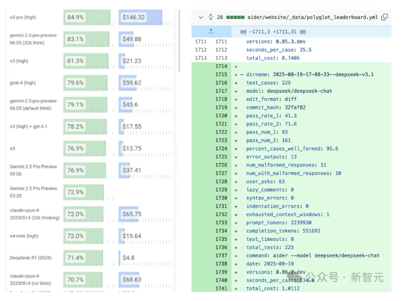Image resolution: width=401 pixels, height=301 pixels.
Task: Click the $19.64 cost value
Action: point(131,236)
